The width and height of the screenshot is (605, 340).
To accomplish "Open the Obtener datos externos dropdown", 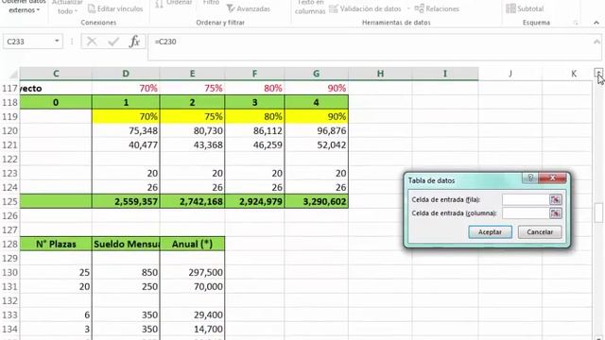I will click(x=24, y=7).
